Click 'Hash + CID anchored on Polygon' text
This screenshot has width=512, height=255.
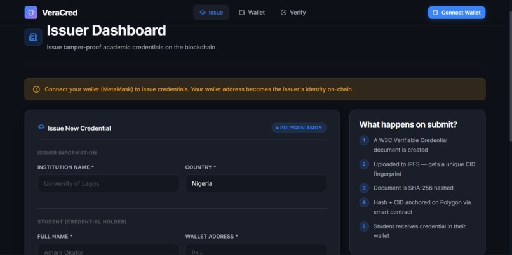click(422, 207)
